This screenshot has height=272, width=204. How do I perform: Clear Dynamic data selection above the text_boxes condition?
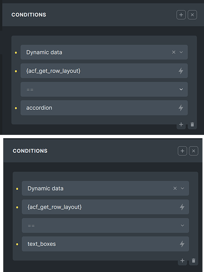click(x=175, y=188)
